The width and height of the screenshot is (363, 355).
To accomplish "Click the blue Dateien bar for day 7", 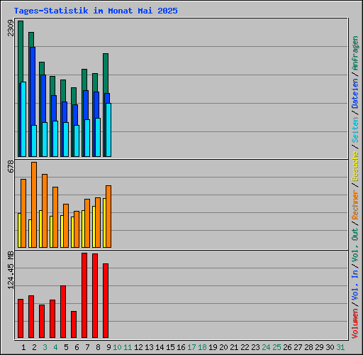I will point(86,105).
